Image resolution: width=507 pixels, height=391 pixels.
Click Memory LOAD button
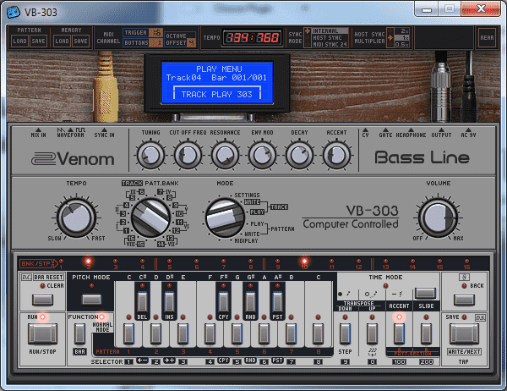pyautogui.click(x=62, y=41)
